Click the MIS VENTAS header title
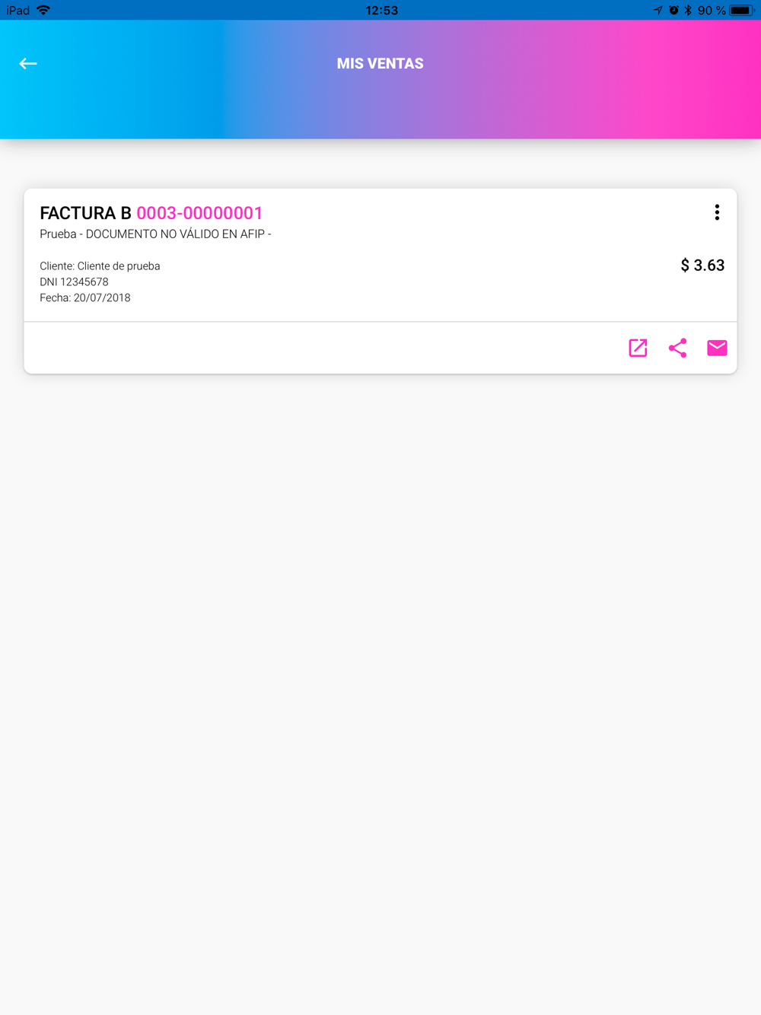 (x=380, y=64)
